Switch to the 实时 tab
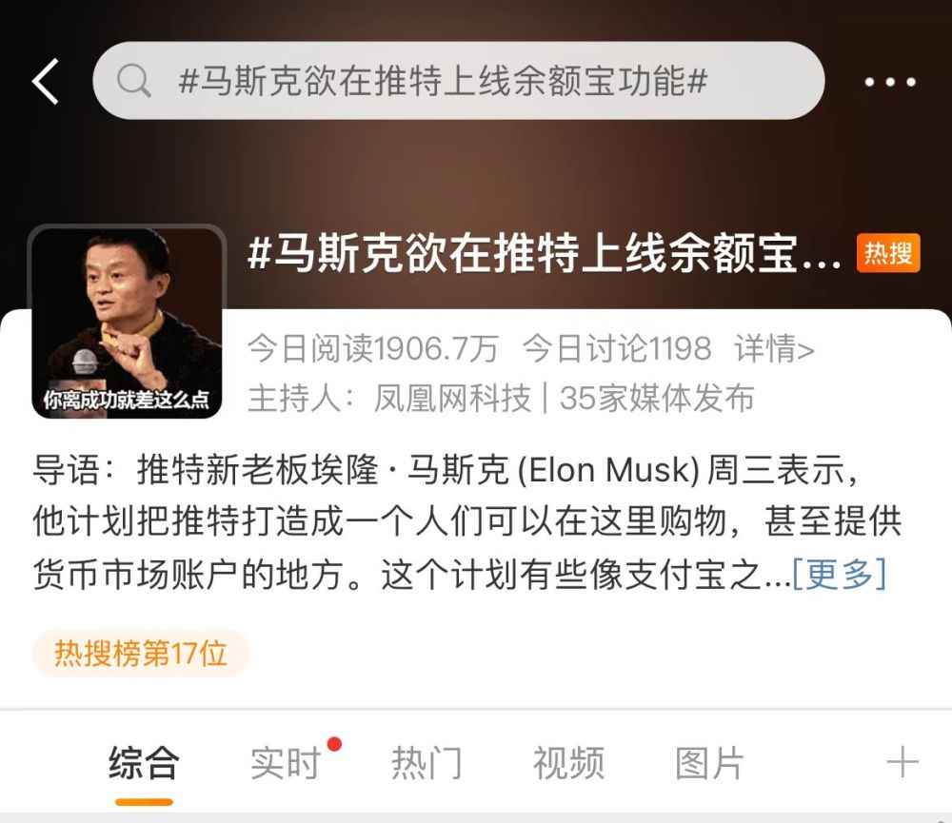952x823 pixels. click(x=286, y=763)
